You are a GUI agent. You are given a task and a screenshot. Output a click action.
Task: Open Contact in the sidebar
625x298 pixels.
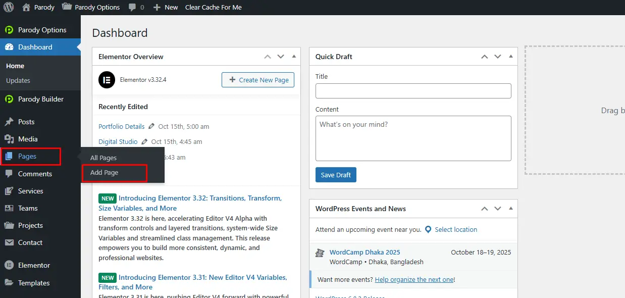(x=30, y=242)
